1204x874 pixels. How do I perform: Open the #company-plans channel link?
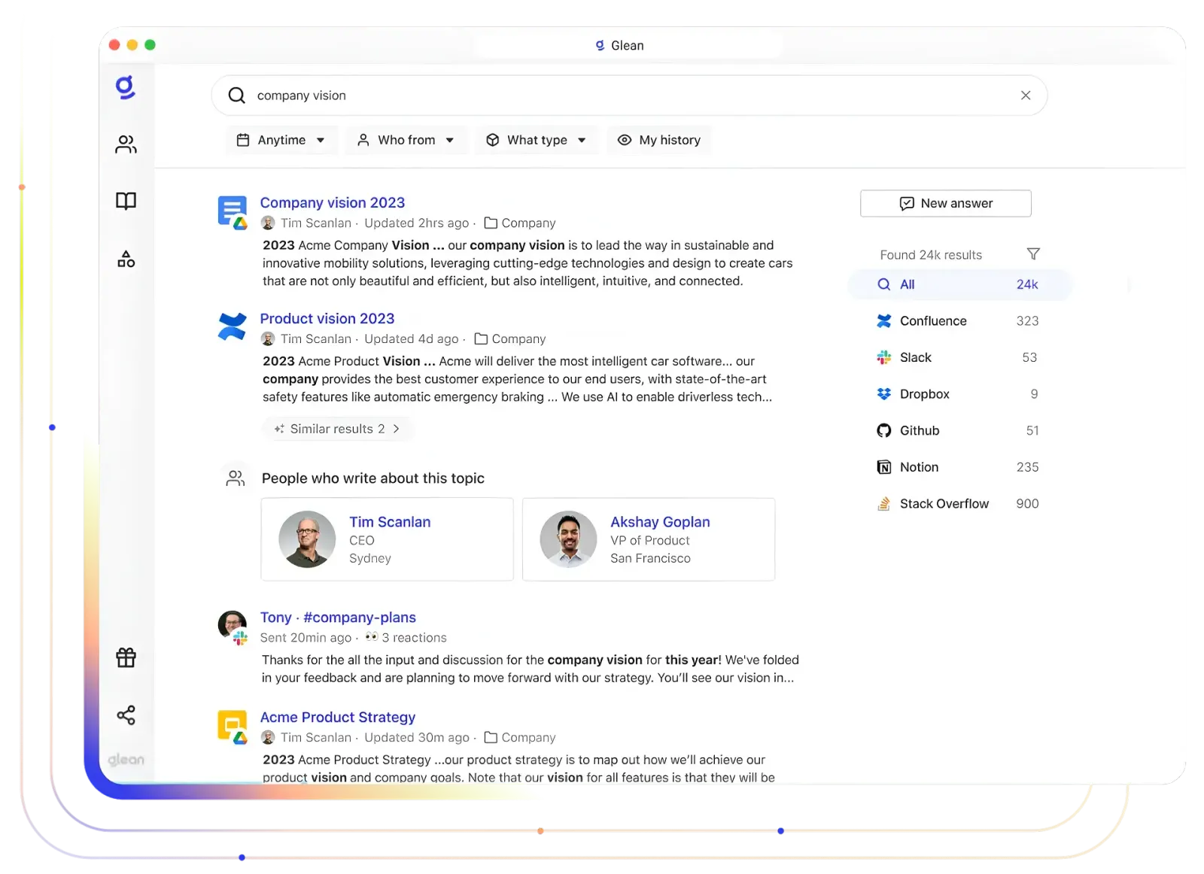tap(360, 618)
